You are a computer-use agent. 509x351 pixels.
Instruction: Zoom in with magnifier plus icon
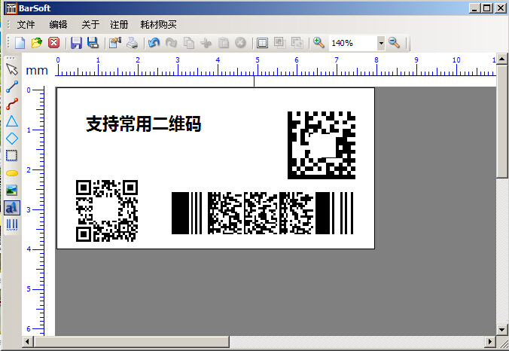(x=319, y=43)
